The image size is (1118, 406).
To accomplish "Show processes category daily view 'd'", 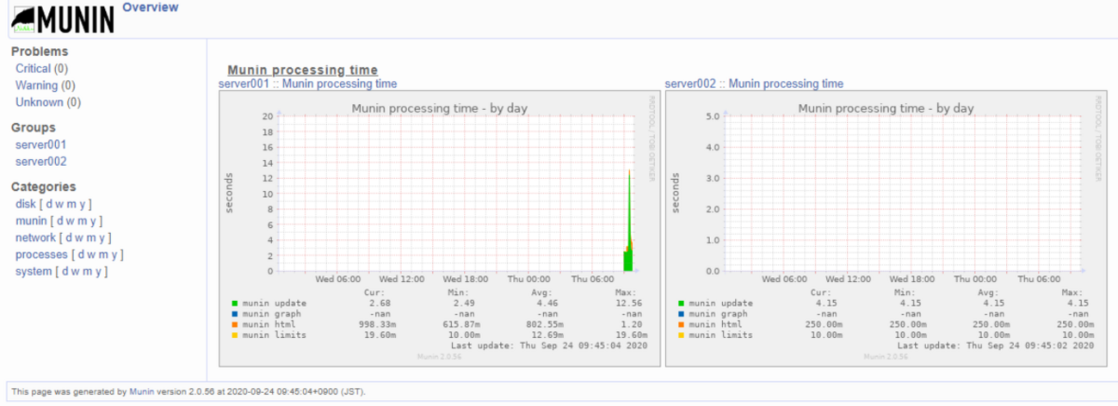I will 81,255.
